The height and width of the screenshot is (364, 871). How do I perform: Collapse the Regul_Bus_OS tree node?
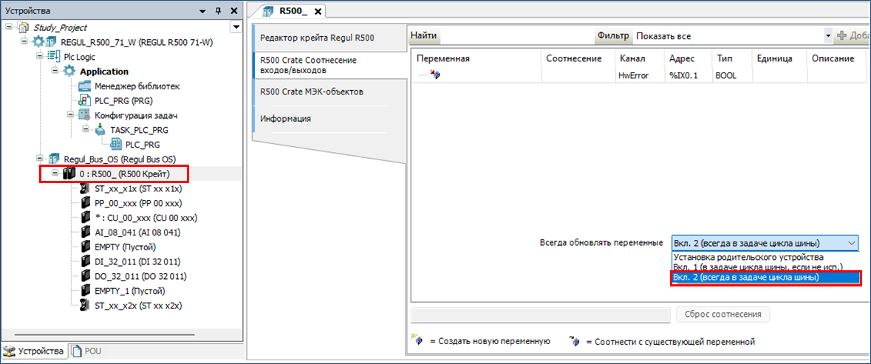tap(38, 159)
